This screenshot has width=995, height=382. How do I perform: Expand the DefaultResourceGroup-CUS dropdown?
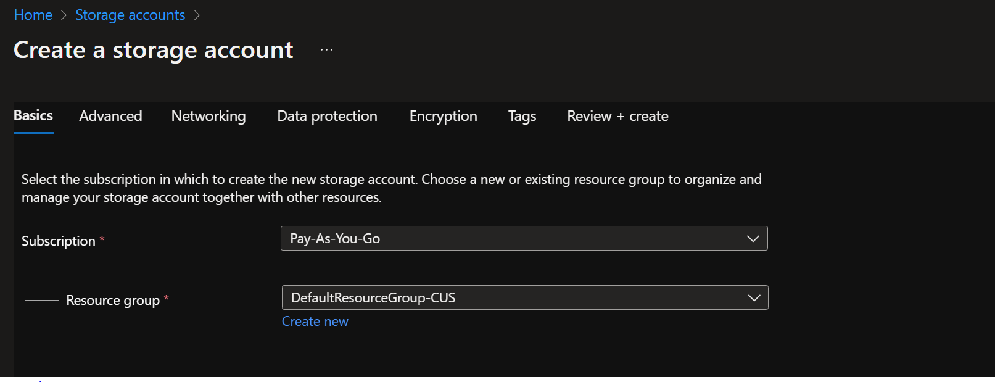[512, 298]
